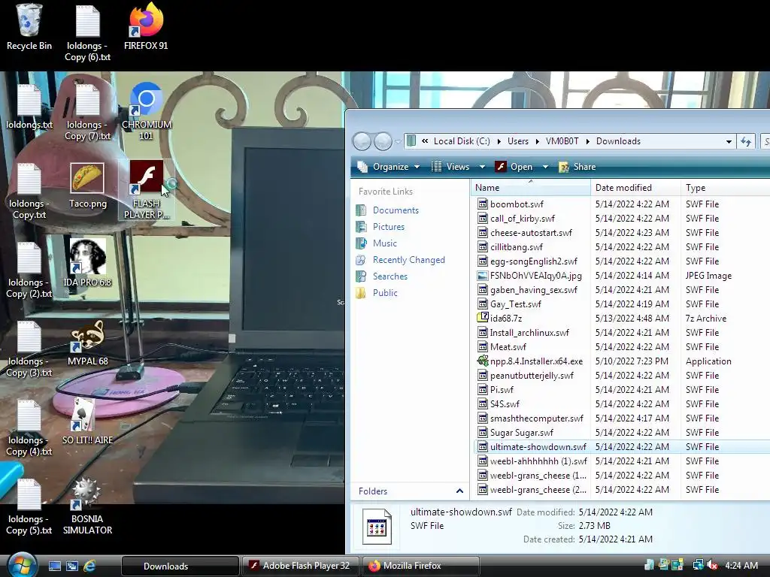Select the FIREFOX 91 desktop shortcut

[x=146, y=27]
